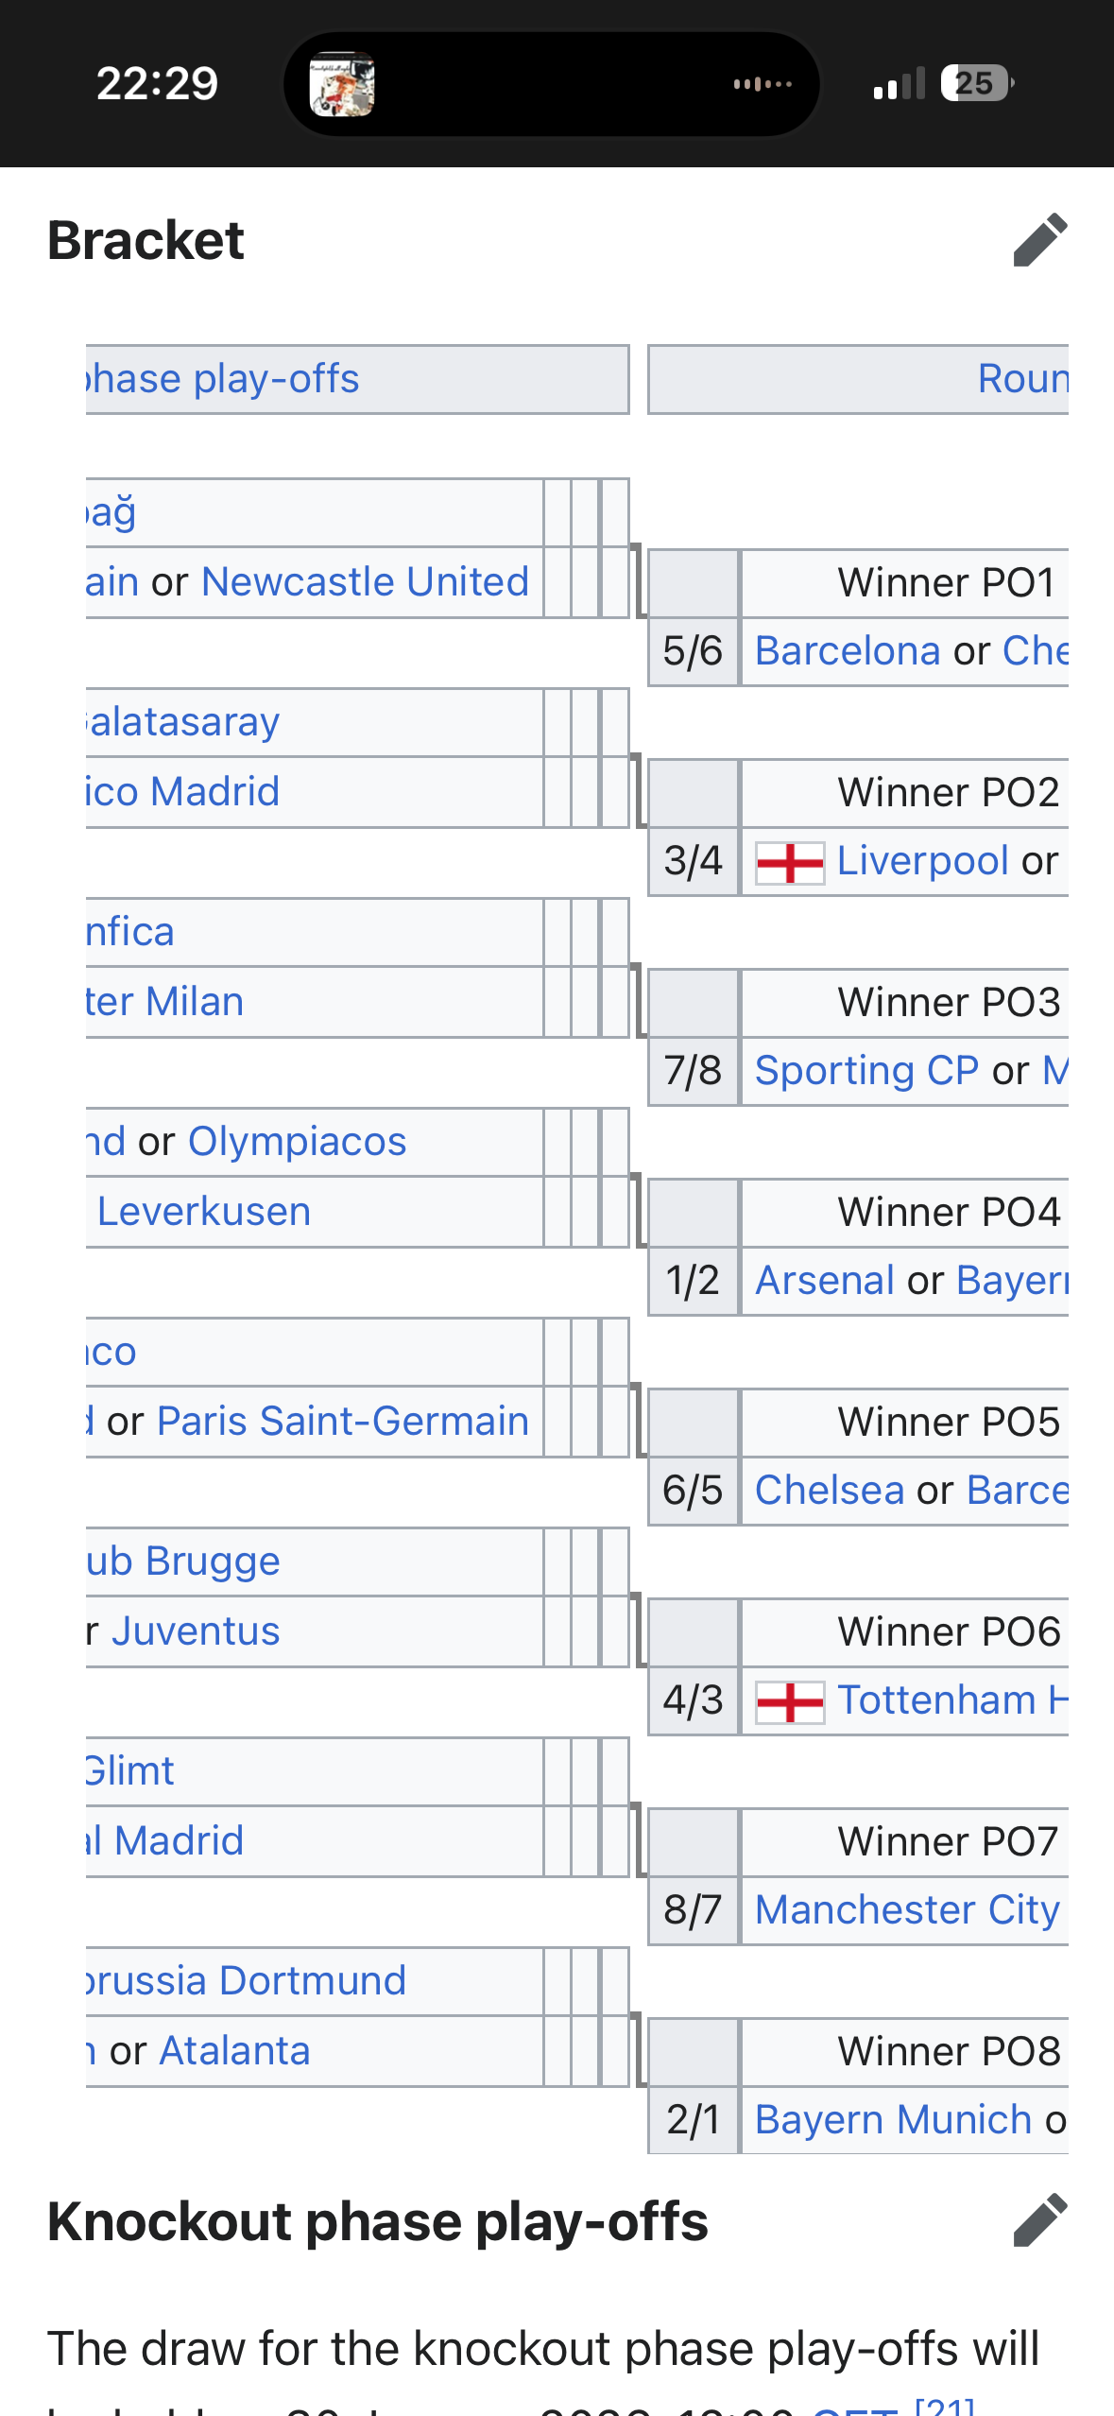The height and width of the screenshot is (2416, 1114).
Task: Tap the now-playing album thumbnail in Dynamic Island
Action: [x=342, y=84]
